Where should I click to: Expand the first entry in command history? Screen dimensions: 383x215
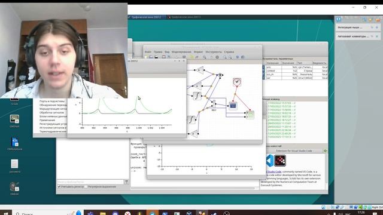click(267, 103)
